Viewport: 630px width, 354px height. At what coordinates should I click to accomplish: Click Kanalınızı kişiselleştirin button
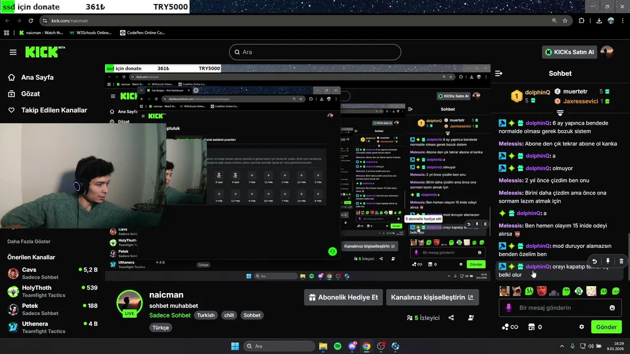pyautogui.click(x=432, y=297)
